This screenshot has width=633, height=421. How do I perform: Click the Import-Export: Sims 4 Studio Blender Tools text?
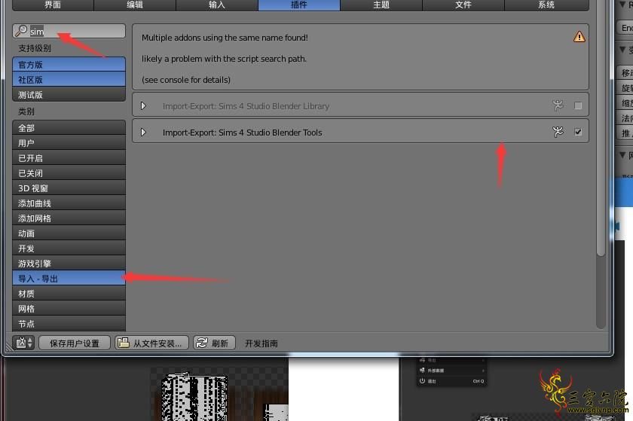242,133
